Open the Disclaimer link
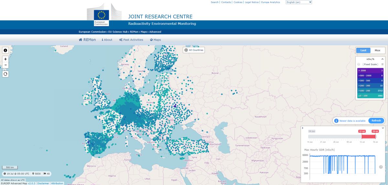The width and height of the screenshot is (388, 185). [x=43, y=183]
